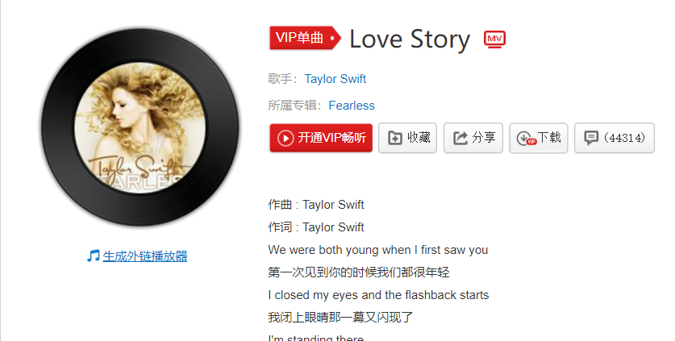
Task: Click the play circle icon in VIP button
Action: [285, 138]
